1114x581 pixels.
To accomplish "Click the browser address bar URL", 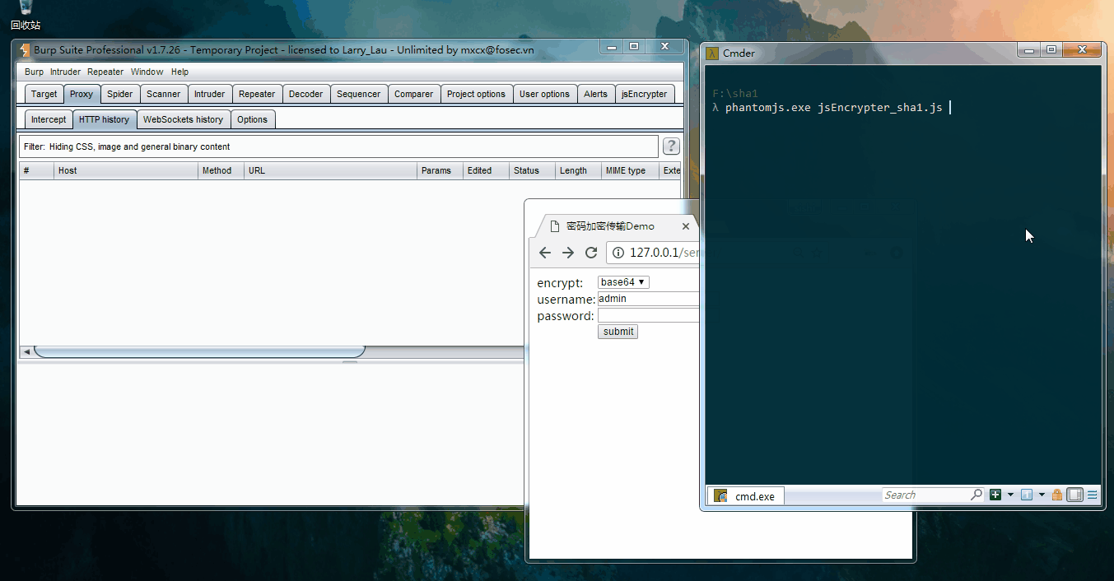I will coord(664,253).
